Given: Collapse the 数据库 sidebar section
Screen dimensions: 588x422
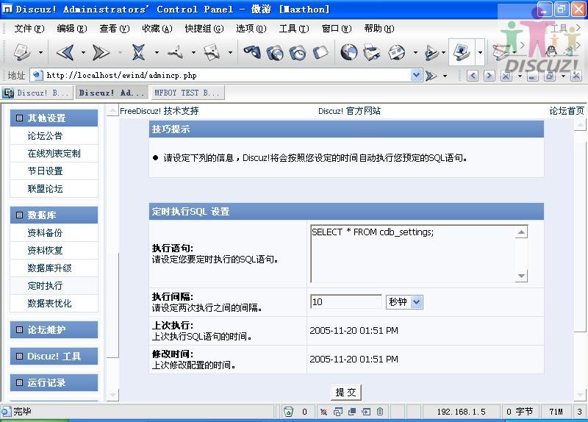Looking at the screenshot, I should click(x=19, y=215).
